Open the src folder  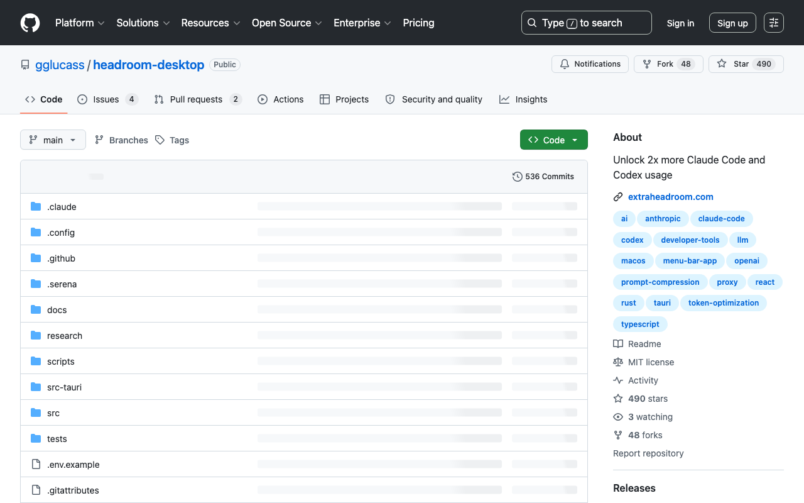[53, 413]
